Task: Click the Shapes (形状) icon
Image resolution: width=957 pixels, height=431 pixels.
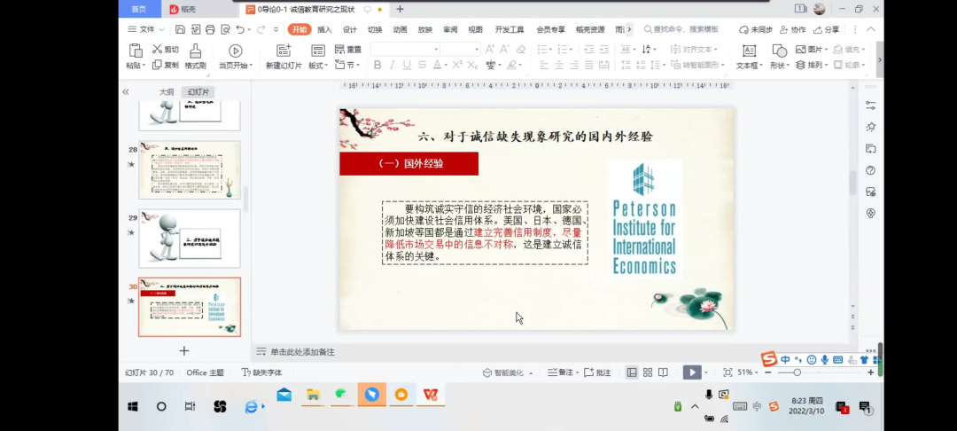Action: click(779, 51)
